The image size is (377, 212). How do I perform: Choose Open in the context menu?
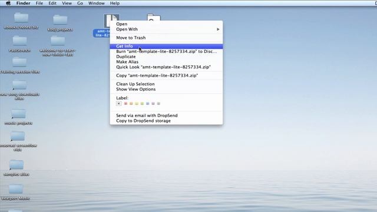(x=166, y=24)
